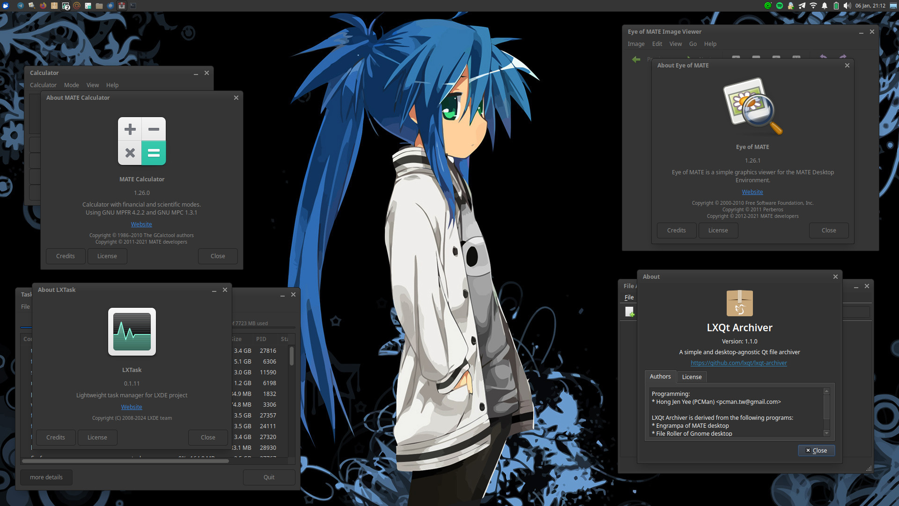Click the Thunderbird panel launcher

point(111,6)
